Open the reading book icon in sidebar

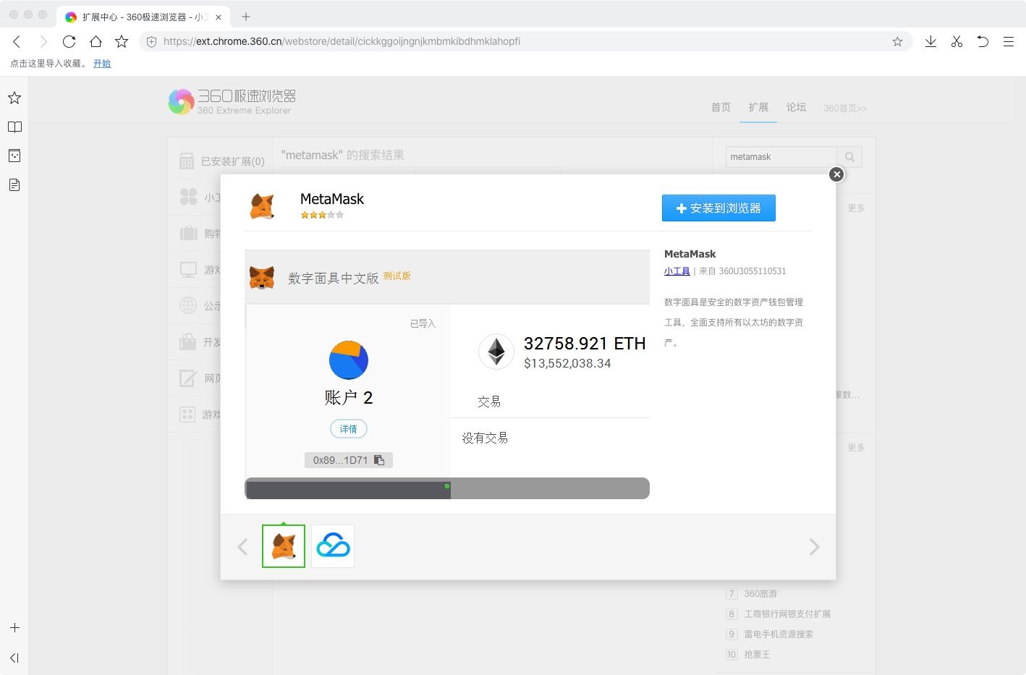click(14, 127)
